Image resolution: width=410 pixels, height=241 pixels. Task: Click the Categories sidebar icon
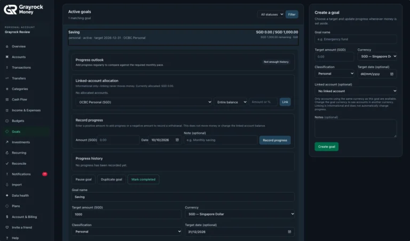(x=7, y=89)
